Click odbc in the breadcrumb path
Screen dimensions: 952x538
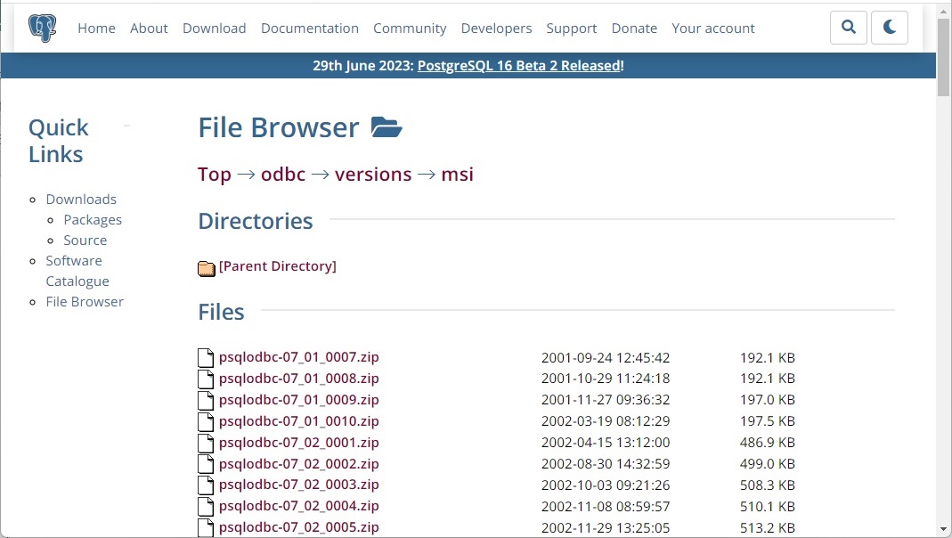tap(283, 175)
